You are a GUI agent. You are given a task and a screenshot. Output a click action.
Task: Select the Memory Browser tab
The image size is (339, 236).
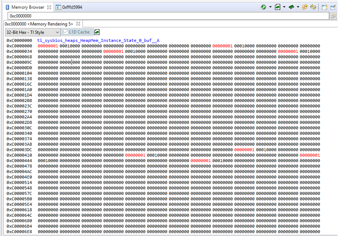tap(28, 7)
